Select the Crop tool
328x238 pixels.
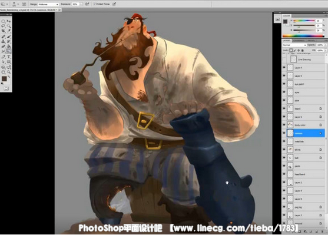4,31
